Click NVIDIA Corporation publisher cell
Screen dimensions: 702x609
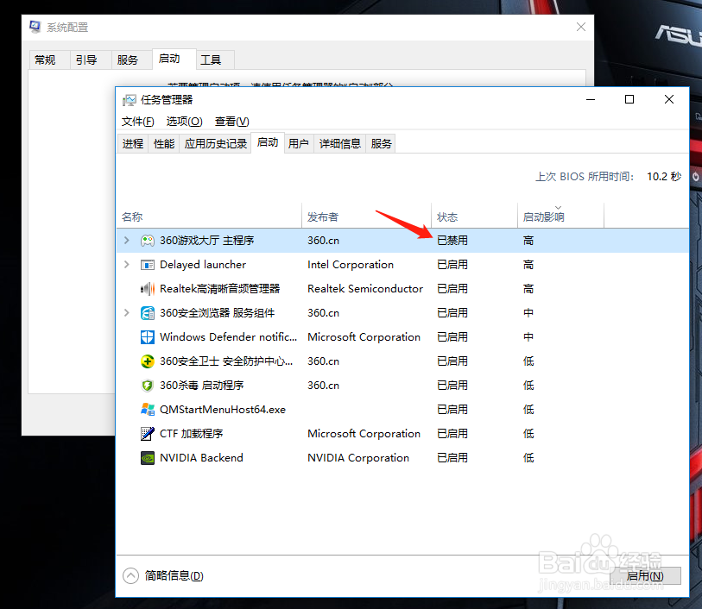tap(358, 458)
